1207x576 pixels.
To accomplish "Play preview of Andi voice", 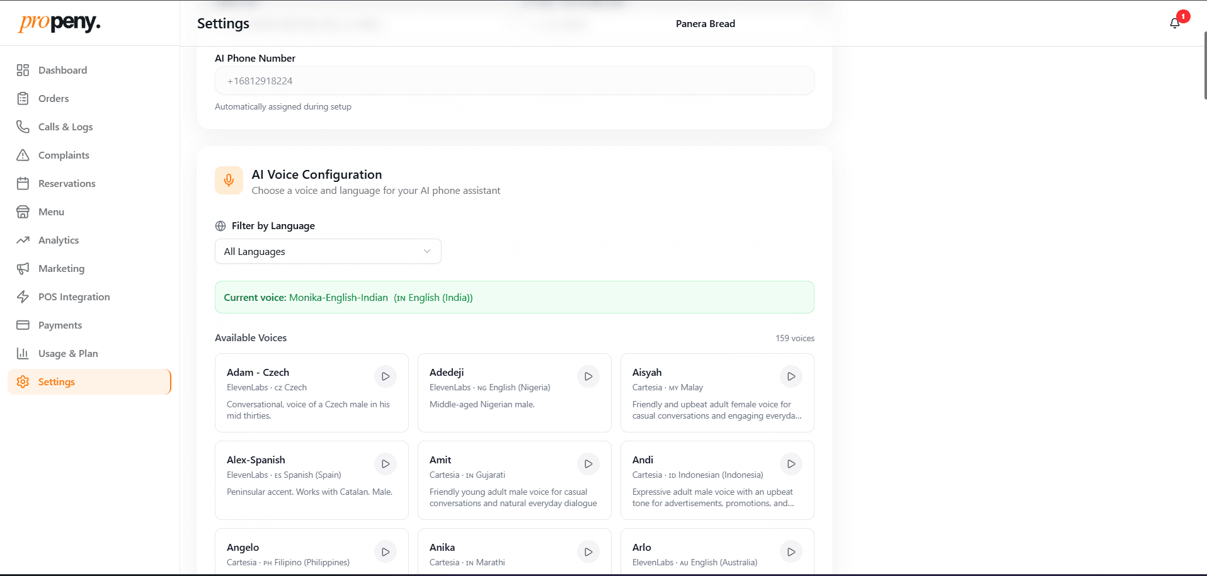I will (x=791, y=464).
